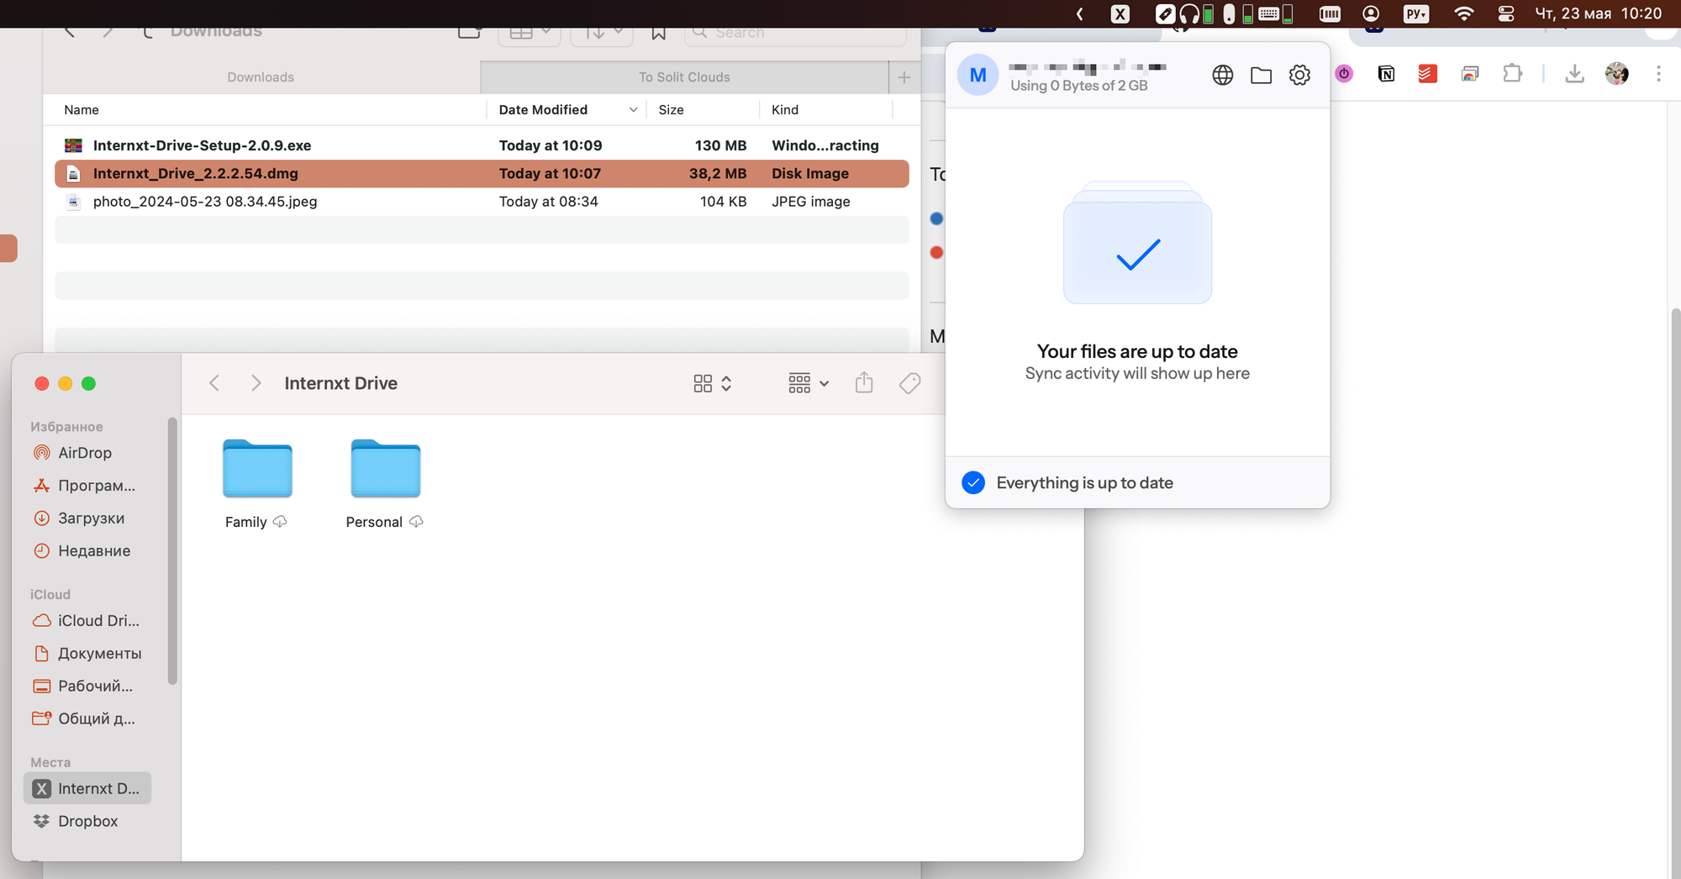Open Internxt Drive in web browser (globe icon)
Viewport: 1681px width, 879px height.
pos(1223,75)
